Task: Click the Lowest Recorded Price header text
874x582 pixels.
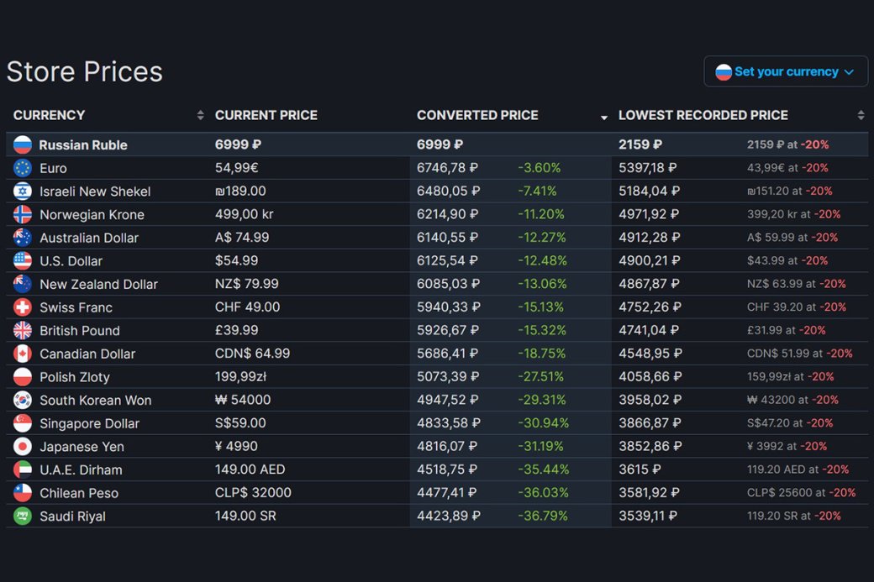Action: click(x=703, y=115)
